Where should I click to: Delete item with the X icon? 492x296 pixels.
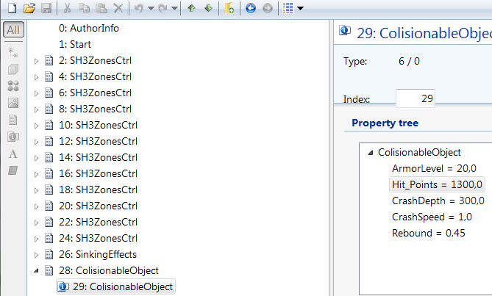pos(118,8)
